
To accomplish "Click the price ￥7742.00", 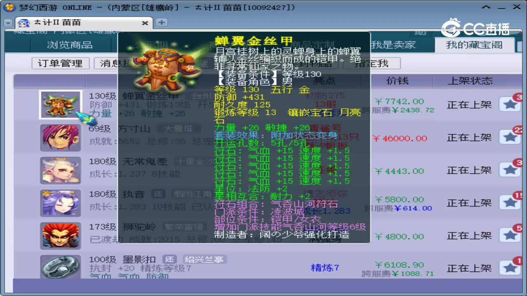I will 399,101.
